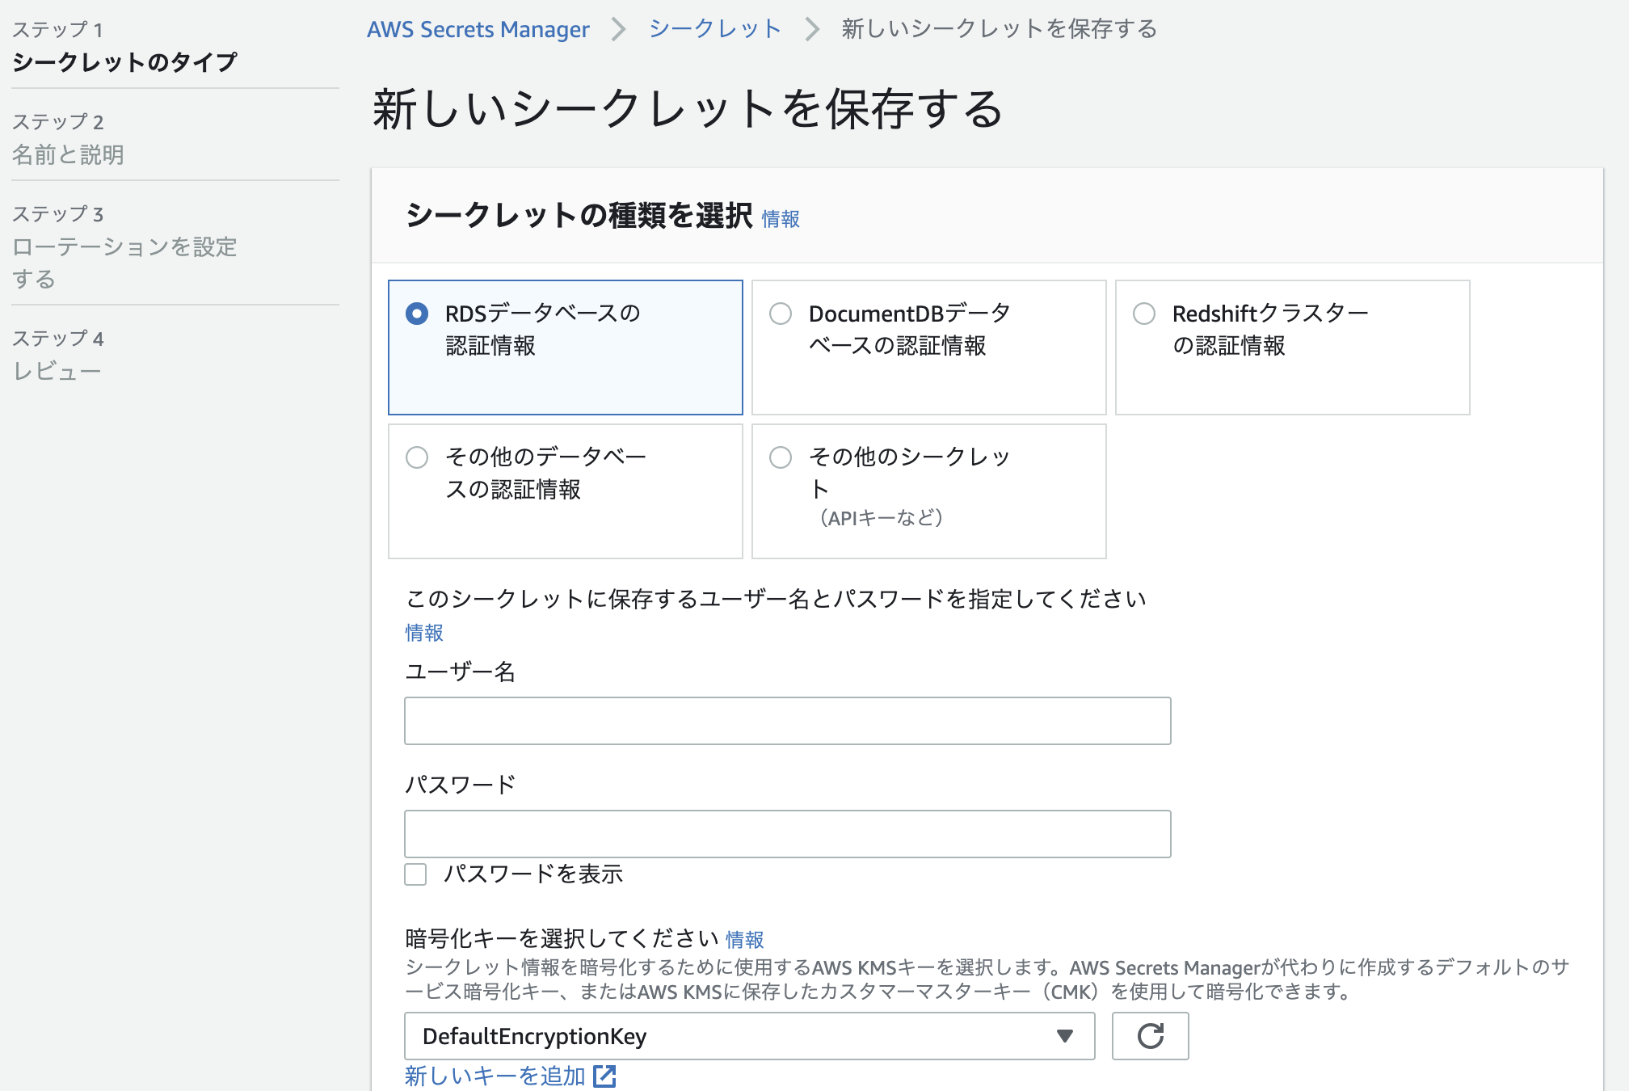Viewport: 1629px width, 1091px height.
Task: Select DocumentDBデータベースの認証情報 radio option
Action: pos(781,314)
